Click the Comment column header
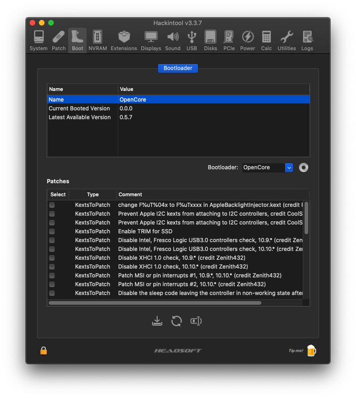Image resolution: width=356 pixels, height=398 pixels. pyautogui.click(x=213, y=195)
